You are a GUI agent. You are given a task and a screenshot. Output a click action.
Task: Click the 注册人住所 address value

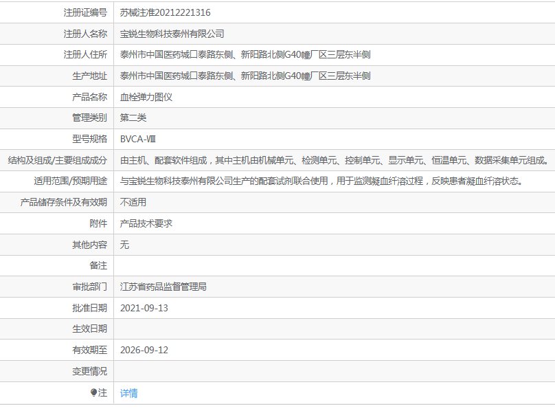coord(245,55)
